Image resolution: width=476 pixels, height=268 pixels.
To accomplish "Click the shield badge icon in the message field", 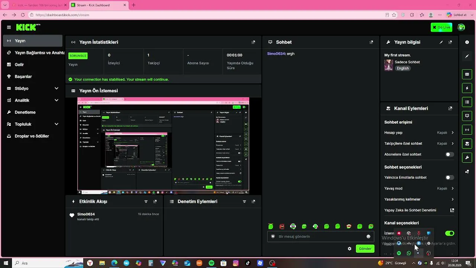I will [x=273, y=236].
